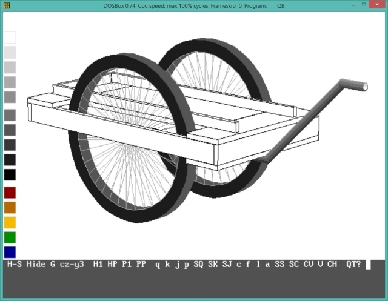The width and height of the screenshot is (388, 301).
Task: Pick the yellow color swatch
Action: [10, 222]
